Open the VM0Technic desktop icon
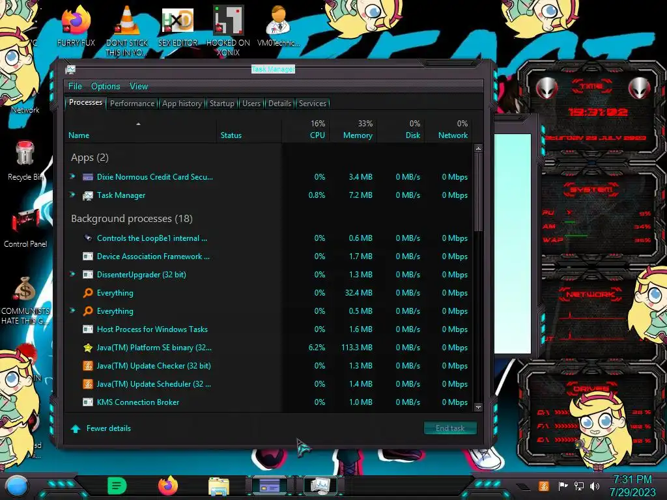 [x=278, y=26]
